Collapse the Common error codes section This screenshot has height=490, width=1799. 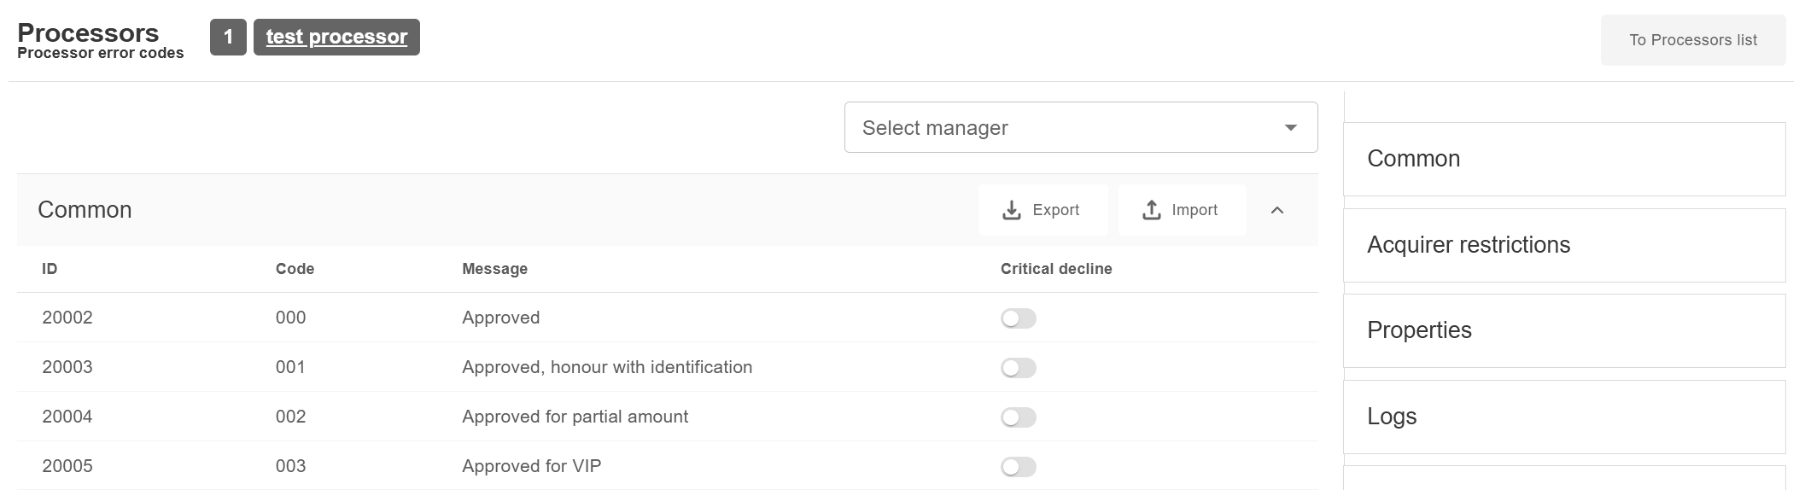(x=1277, y=210)
